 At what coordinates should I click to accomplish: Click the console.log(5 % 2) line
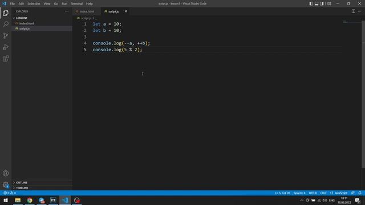tap(117, 50)
